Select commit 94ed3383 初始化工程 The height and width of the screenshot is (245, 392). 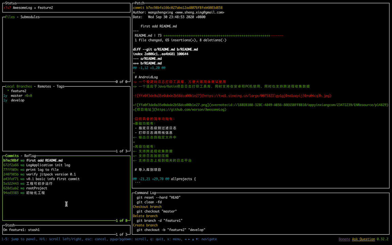[66, 193]
